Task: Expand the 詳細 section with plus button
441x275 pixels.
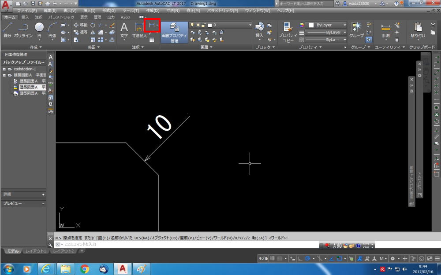Action: click(x=43, y=194)
